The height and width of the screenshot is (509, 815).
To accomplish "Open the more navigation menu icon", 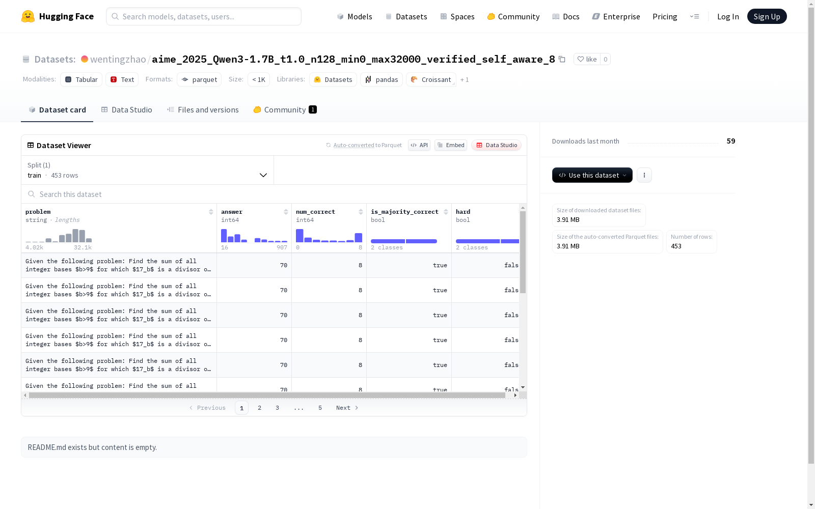I will [x=694, y=16].
